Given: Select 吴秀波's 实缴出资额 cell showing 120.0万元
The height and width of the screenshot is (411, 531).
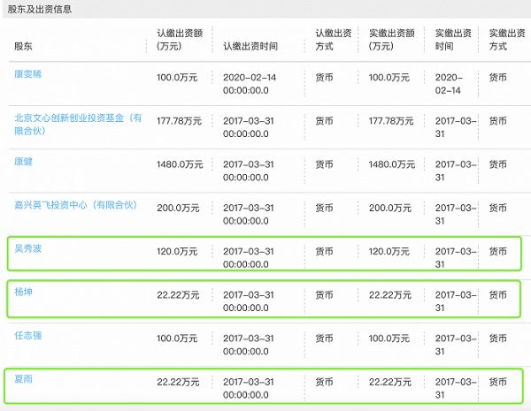Looking at the screenshot, I should click(389, 252).
